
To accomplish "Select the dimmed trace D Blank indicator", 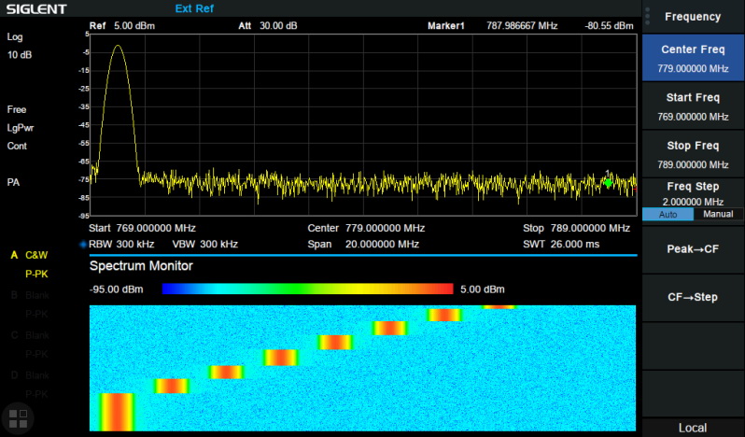I will point(30,375).
